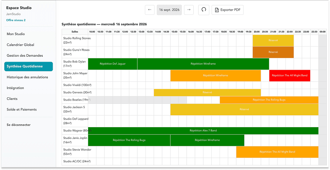Click the Offre niveau 2 link

16,20
